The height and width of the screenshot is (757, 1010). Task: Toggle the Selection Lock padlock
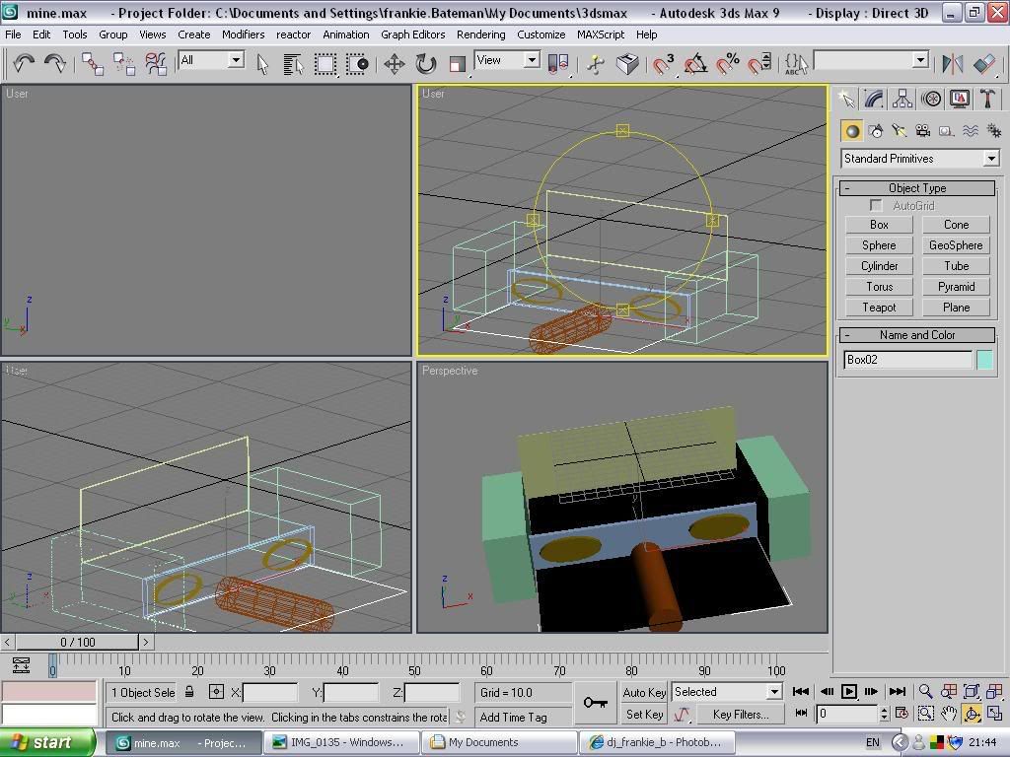pos(189,692)
